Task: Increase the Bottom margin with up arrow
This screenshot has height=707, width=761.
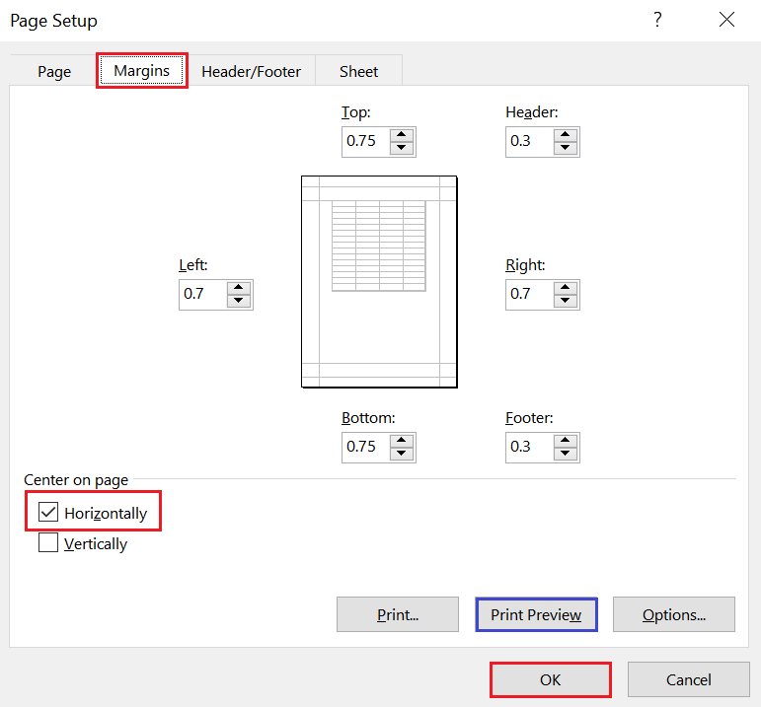Action: pos(402,441)
